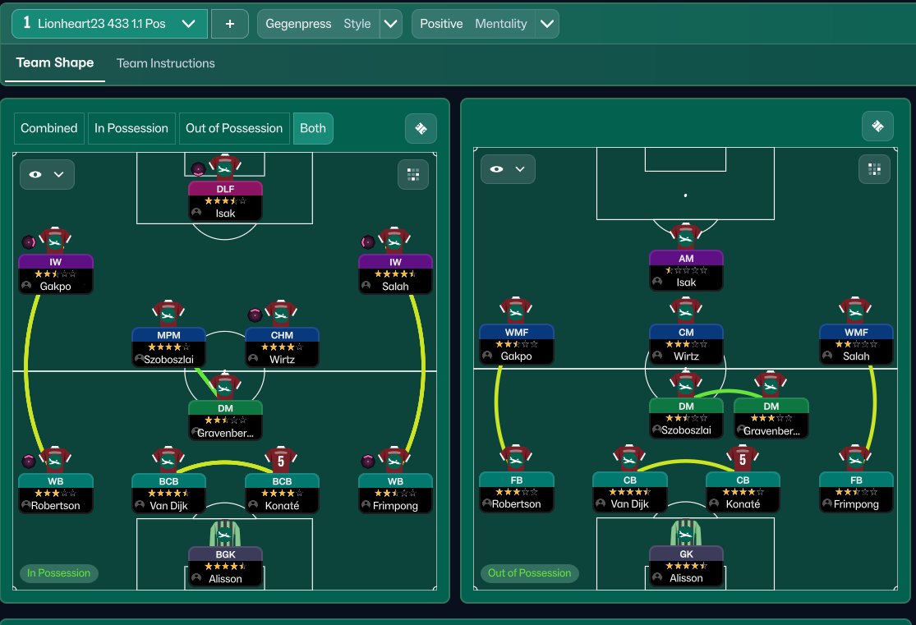Viewport: 916px width, 625px height.
Task: Click the diamond icon in right pitch panel
Action: (877, 126)
